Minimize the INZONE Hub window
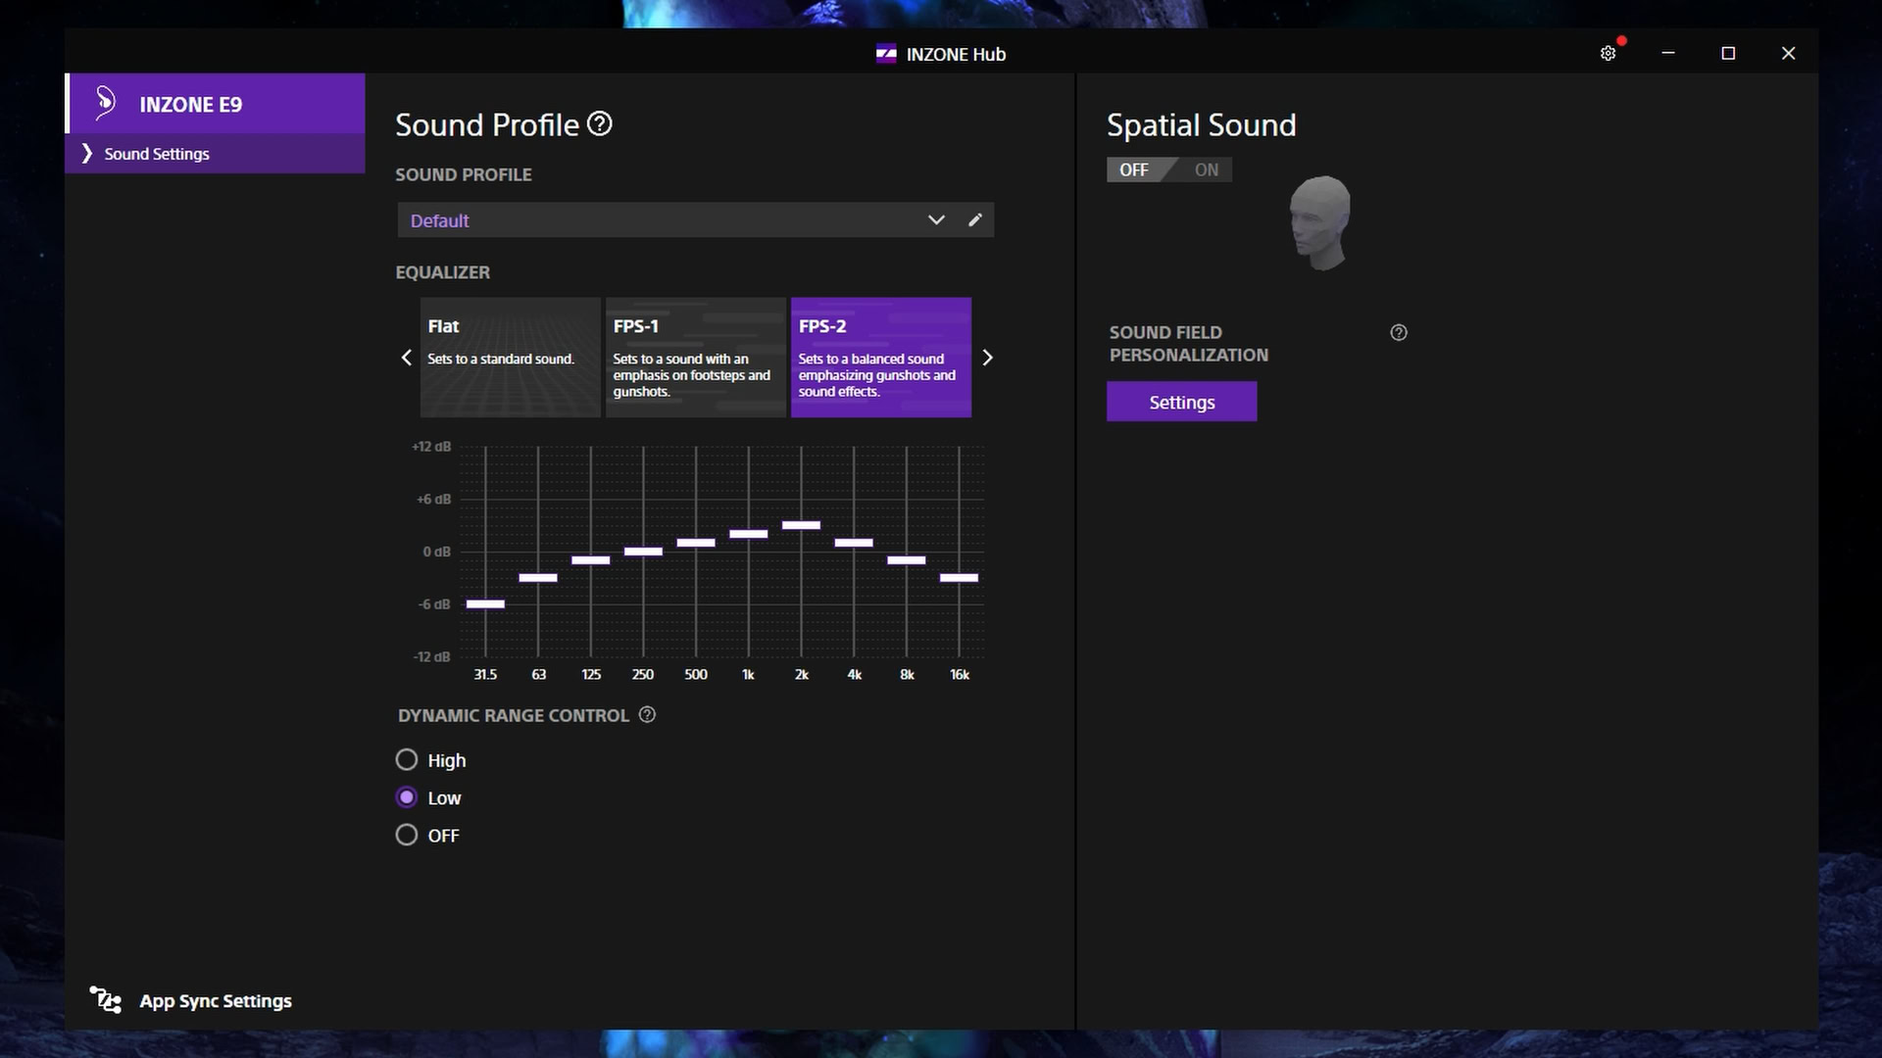The height and width of the screenshot is (1058, 1882). click(1668, 53)
